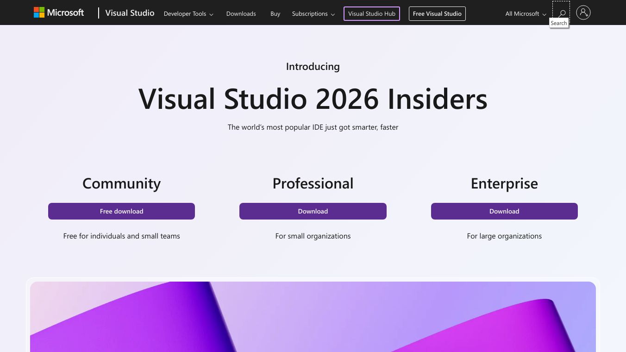
Task: Click the Visual Studio 2026 Insiders heading
Action: (313, 99)
